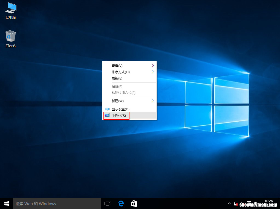
Task: Click the personalization icon beside 个性化
Action: 107,115
